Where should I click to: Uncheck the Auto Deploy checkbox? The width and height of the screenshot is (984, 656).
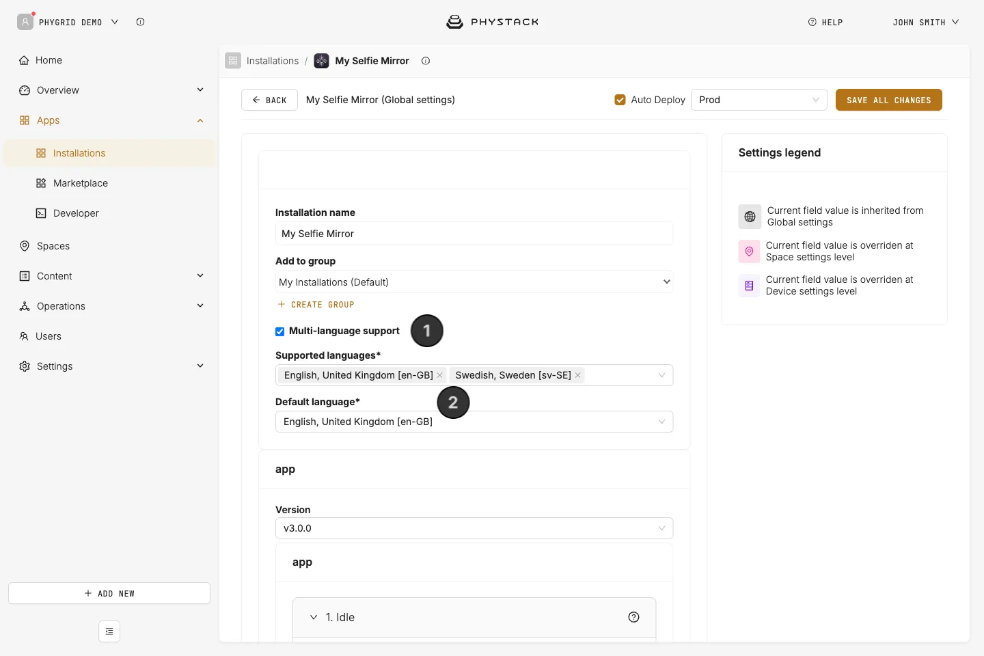[620, 100]
